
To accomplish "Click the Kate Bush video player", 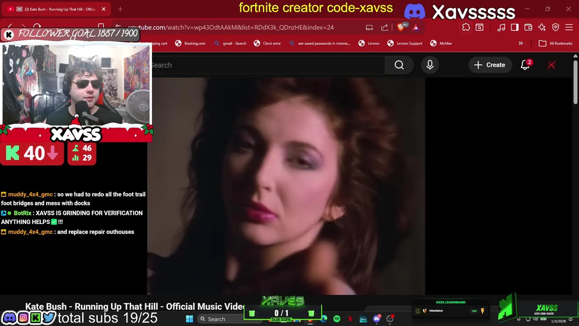I will coord(286,186).
